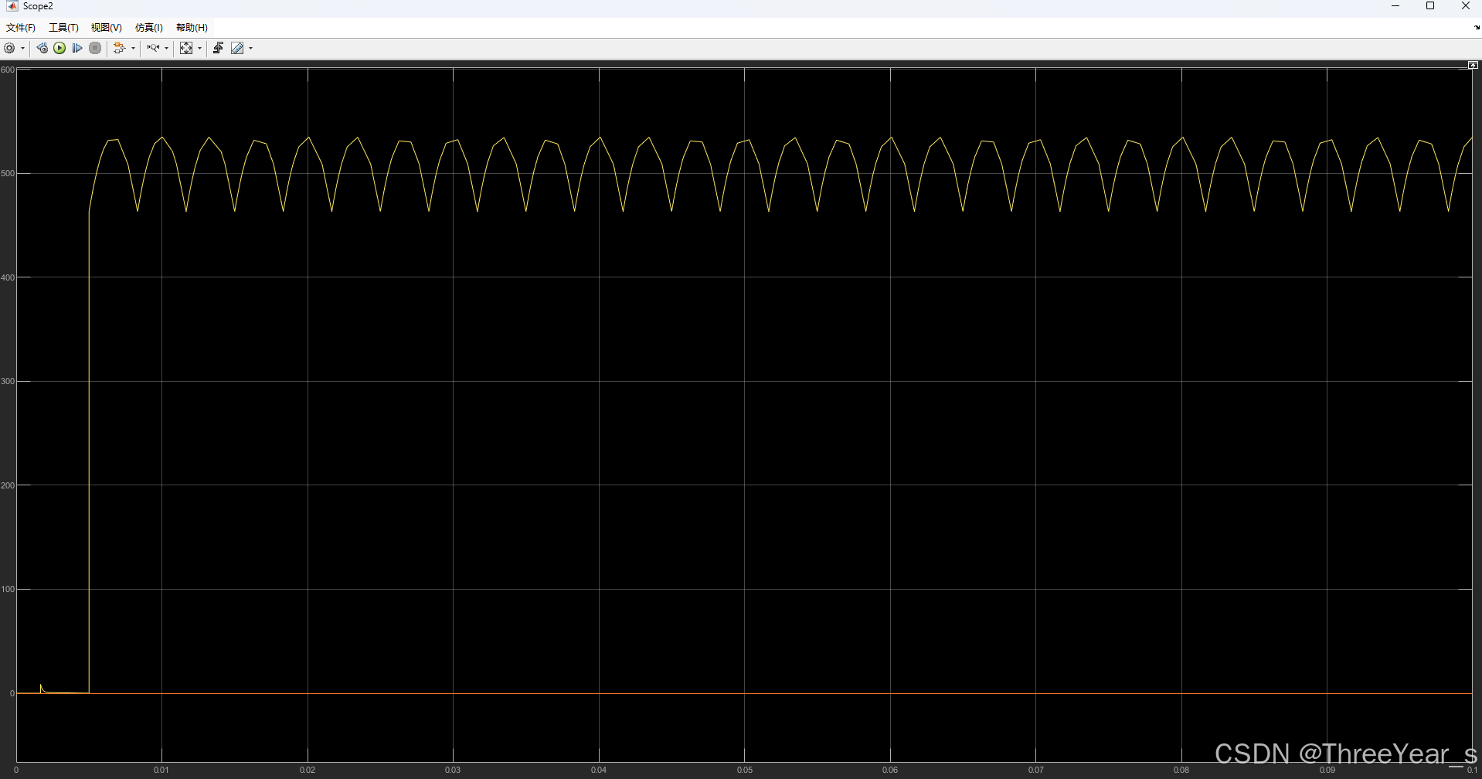
Task: Expand the measurements dropdown arrow
Action: click(x=250, y=48)
